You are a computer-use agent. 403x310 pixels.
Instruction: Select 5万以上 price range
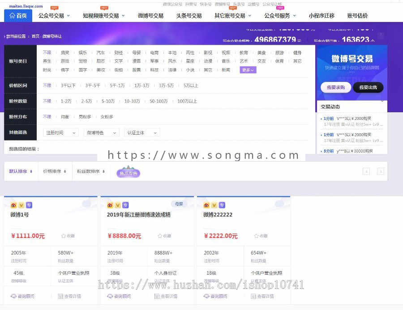tap(191, 85)
